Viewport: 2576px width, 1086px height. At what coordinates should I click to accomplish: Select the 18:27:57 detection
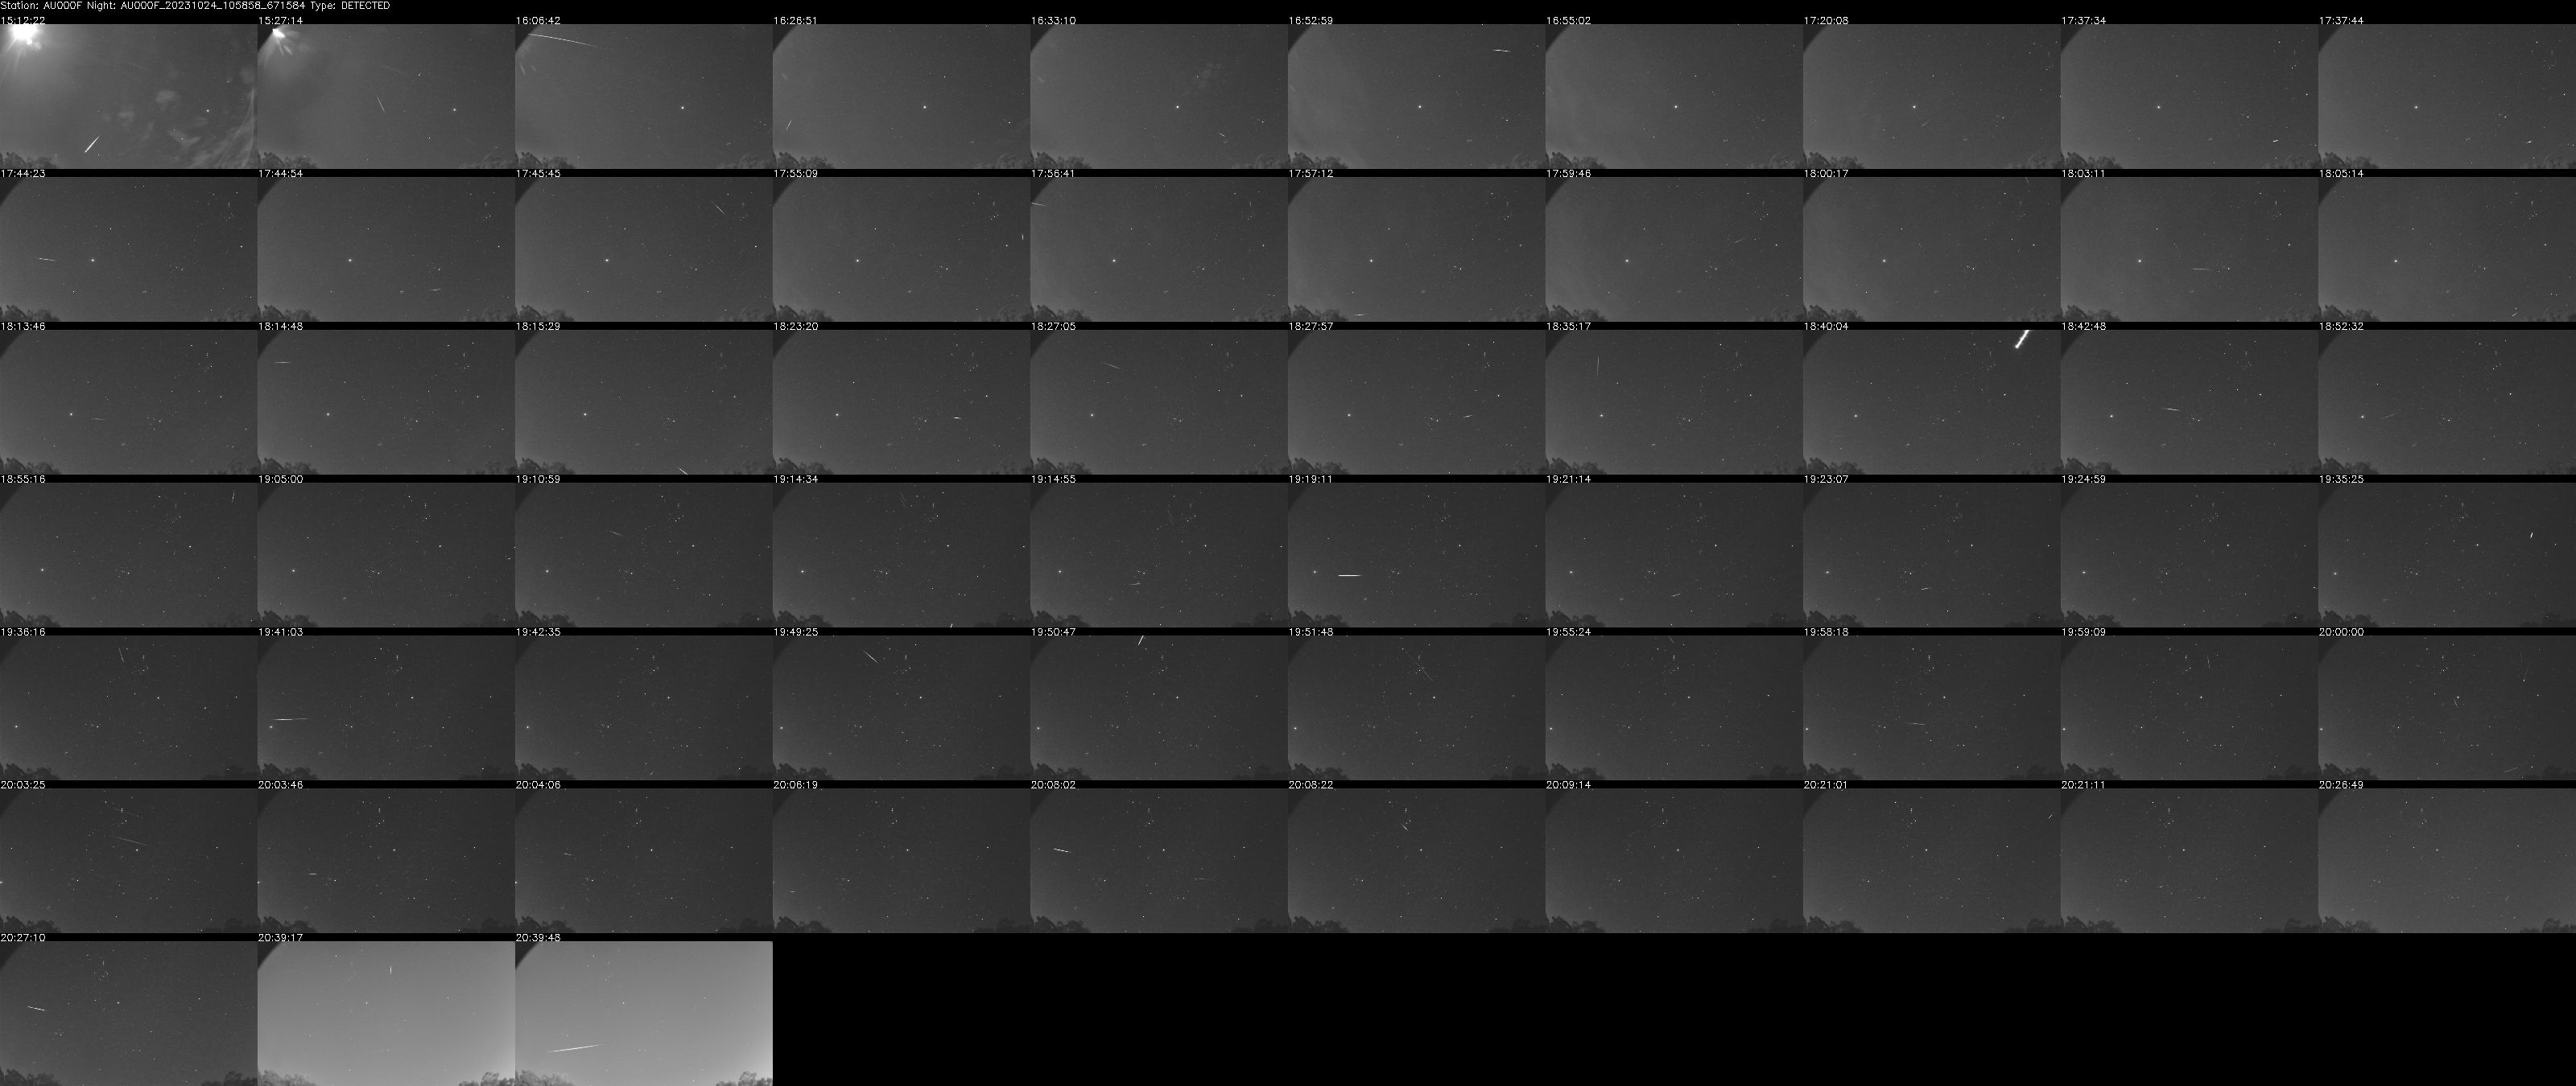1416,401
